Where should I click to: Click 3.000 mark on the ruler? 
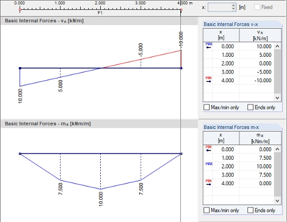point(140,3)
